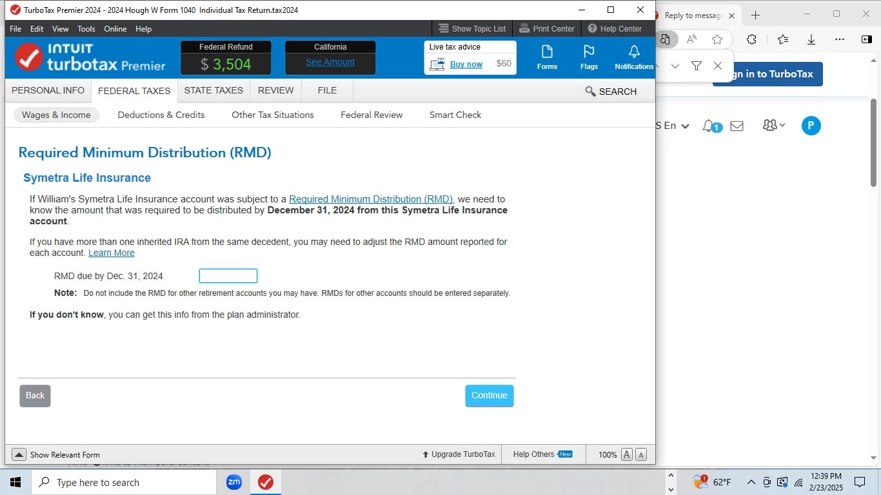Click Upgrade TurboTax in status bar
Screen dimensions: 881x495
click(x=459, y=454)
